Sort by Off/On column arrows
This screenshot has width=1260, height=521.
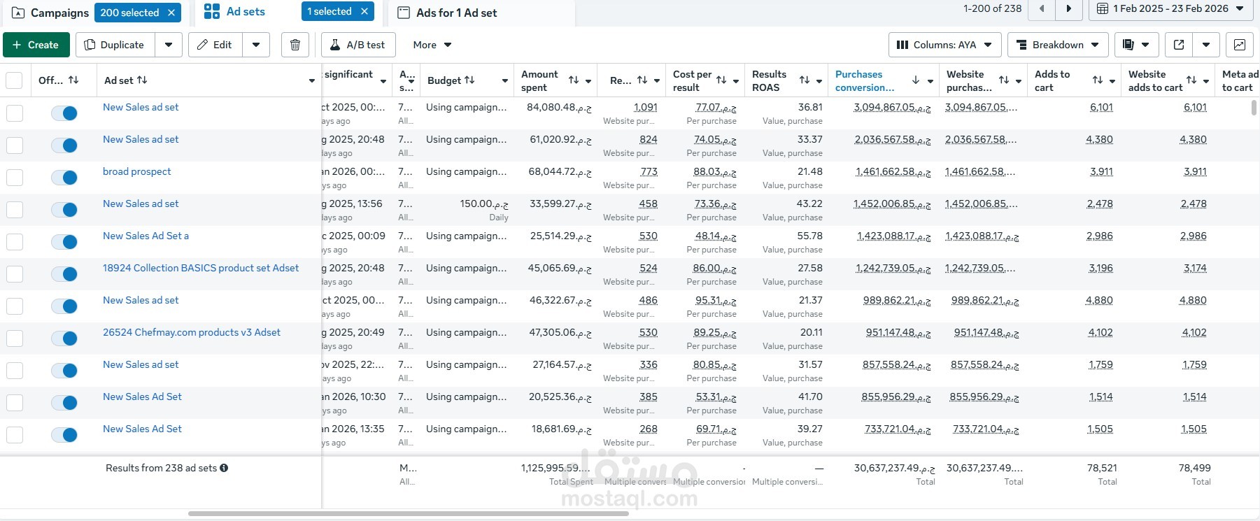[73, 80]
